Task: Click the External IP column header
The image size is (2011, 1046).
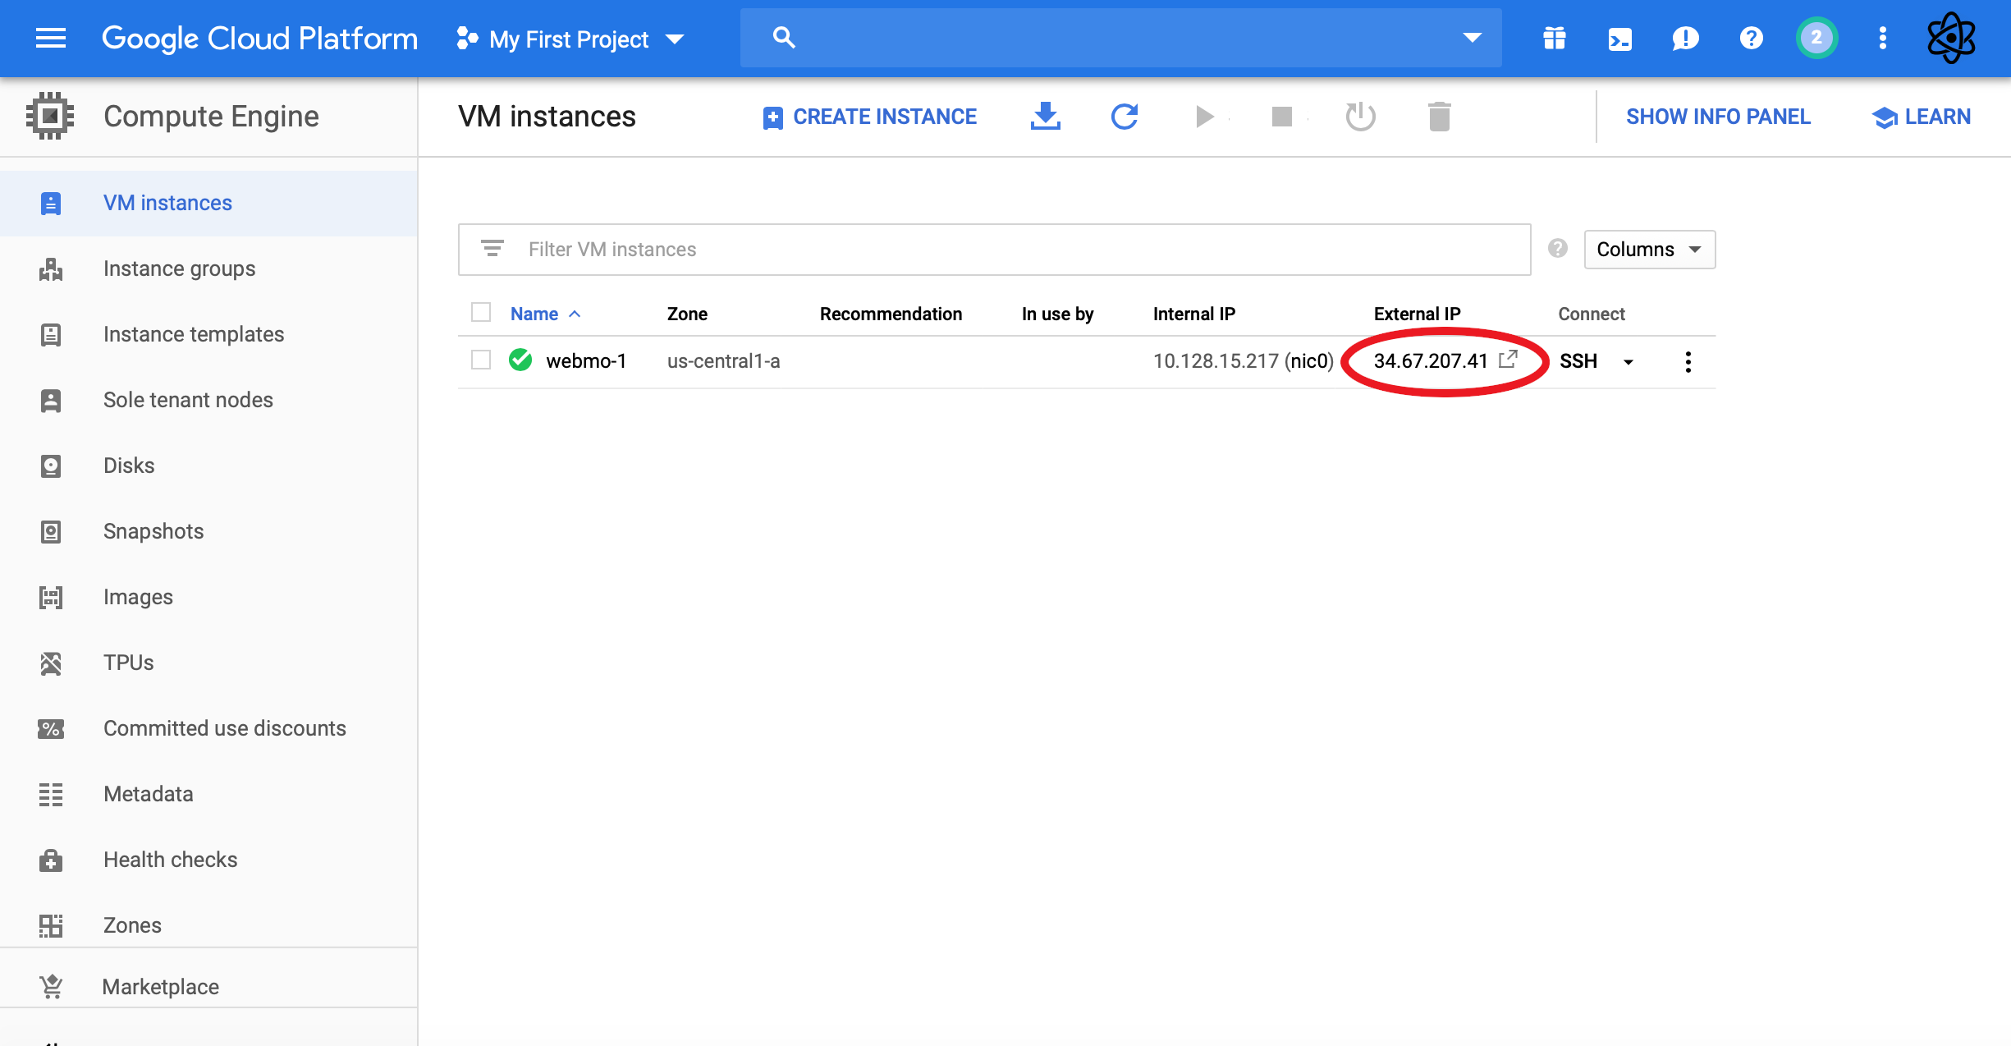Action: click(1417, 314)
